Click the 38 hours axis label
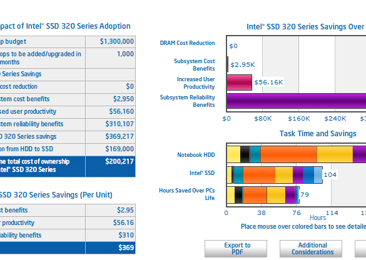The image size is (366, 260). [262, 213]
